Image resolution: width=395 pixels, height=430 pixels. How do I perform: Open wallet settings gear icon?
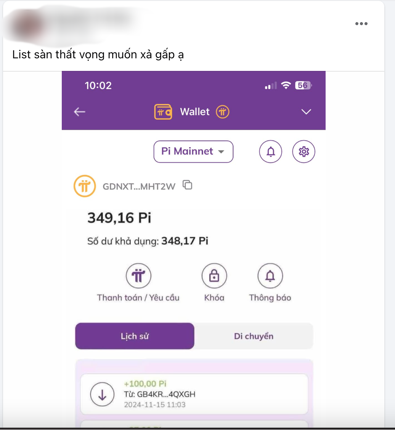(303, 152)
